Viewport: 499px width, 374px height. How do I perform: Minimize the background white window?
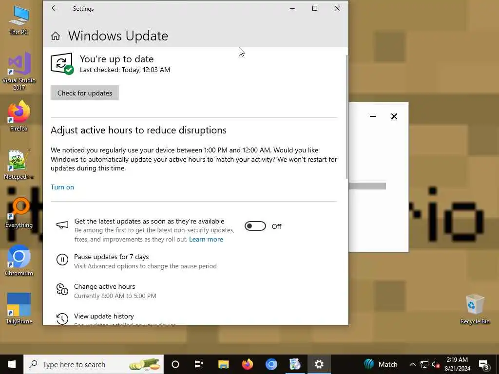click(x=373, y=116)
